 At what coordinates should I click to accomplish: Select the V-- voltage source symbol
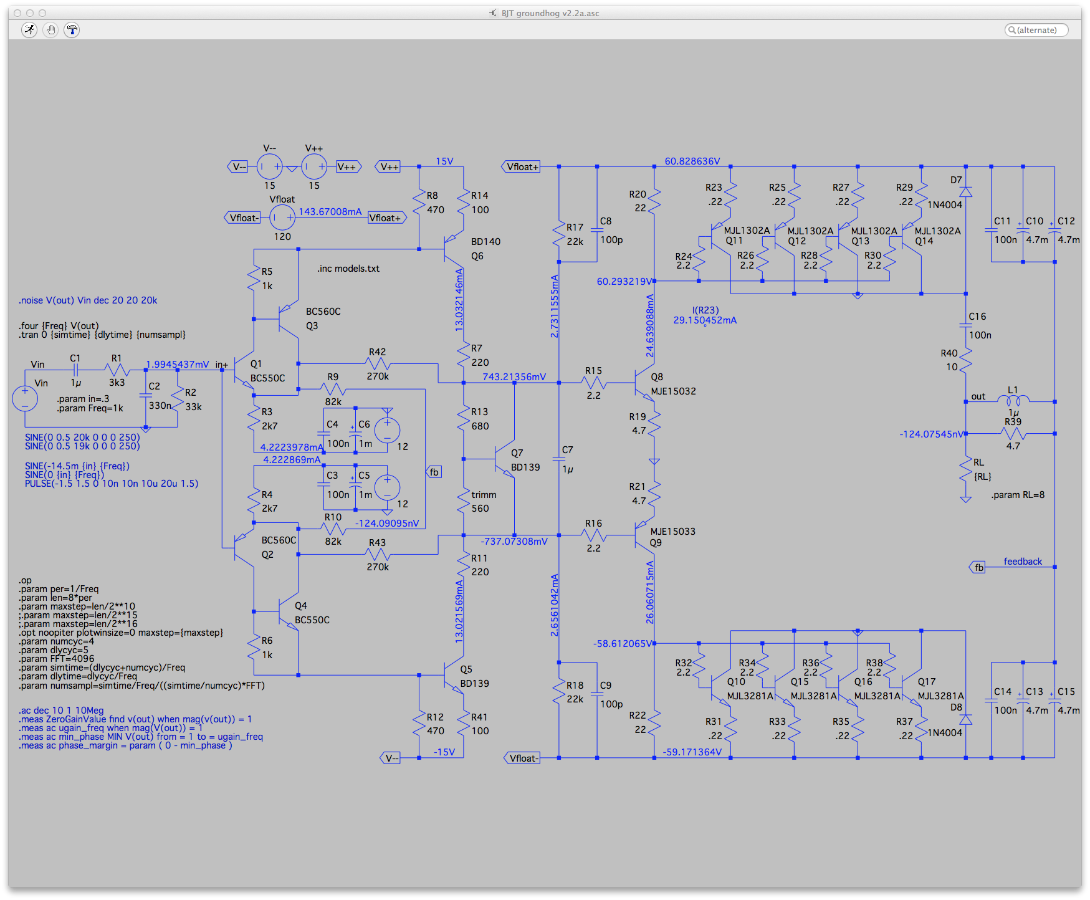pos(269,166)
